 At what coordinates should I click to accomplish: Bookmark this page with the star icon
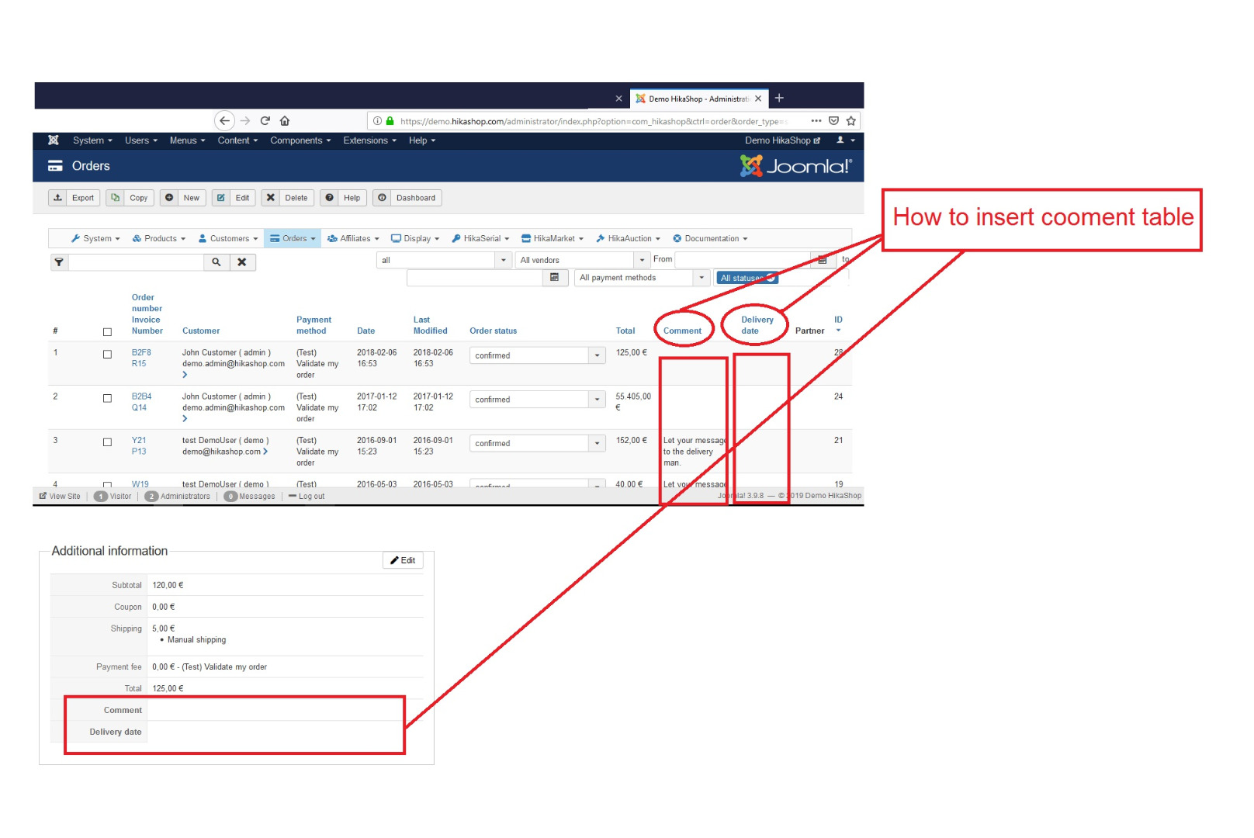pyautogui.click(x=851, y=121)
